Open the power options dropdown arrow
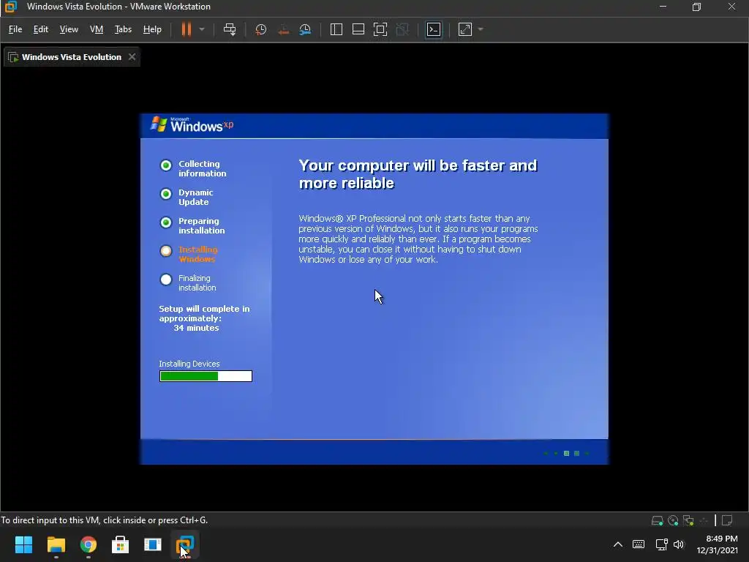 coord(202,29)
